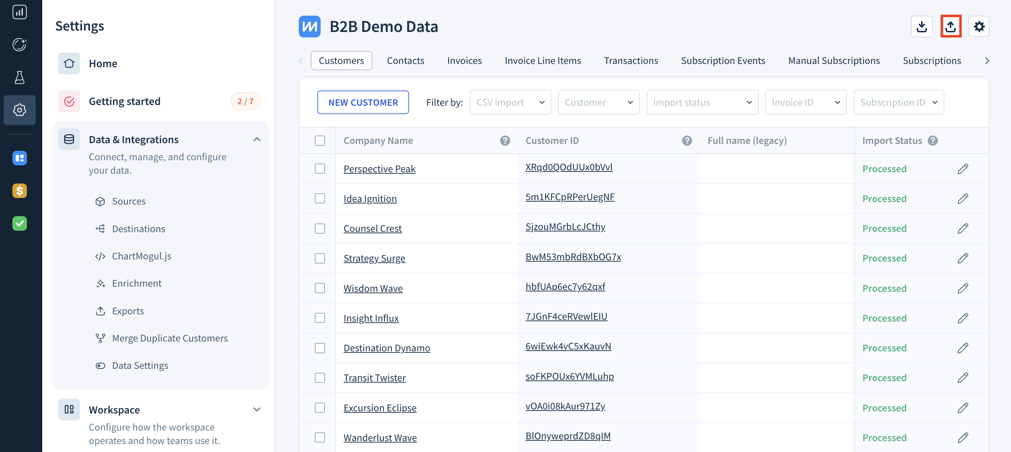
Task: Open the Counsel Crest company link
Action: 372,228
